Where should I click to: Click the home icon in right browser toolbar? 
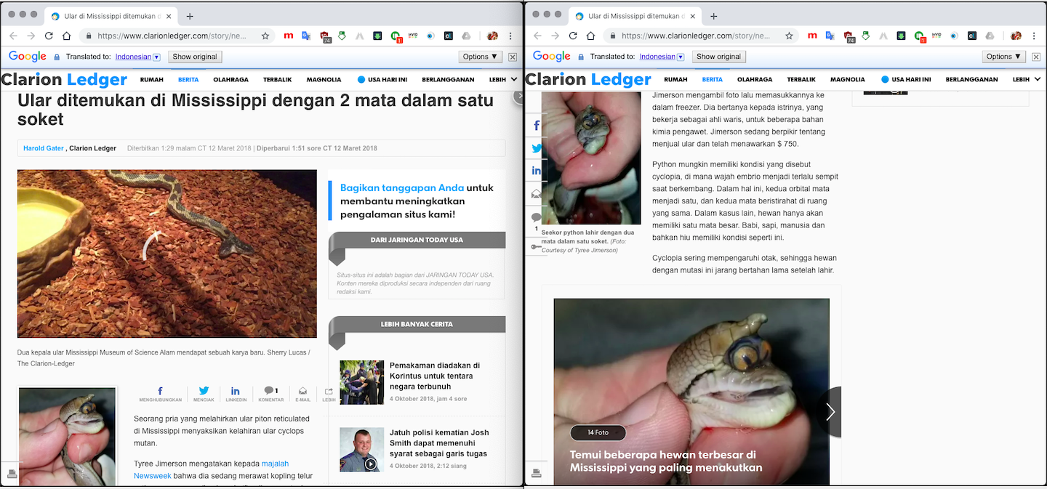[x=590, y=36]
